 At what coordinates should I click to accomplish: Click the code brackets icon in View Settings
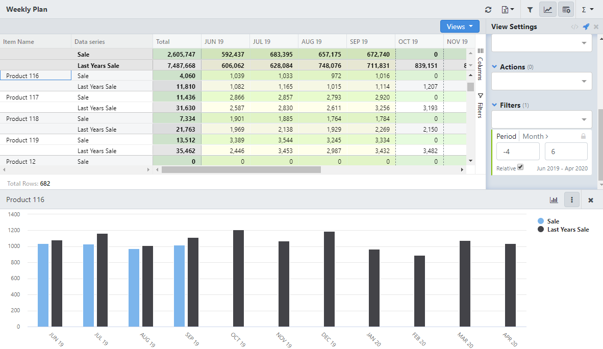[574, 27]
